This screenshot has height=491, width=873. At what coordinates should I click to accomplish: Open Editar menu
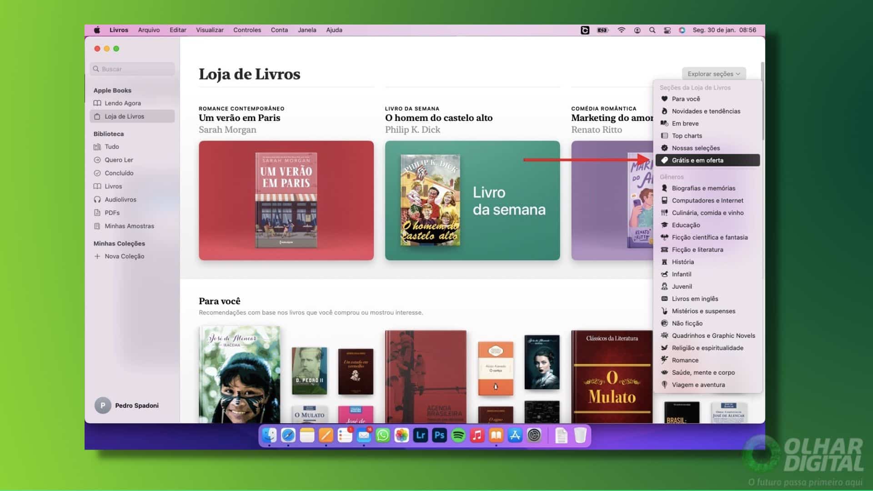[178, 30]
